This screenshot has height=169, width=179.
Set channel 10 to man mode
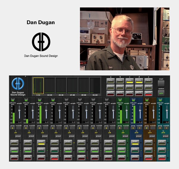pyautogui.click(x=136, y=142)
